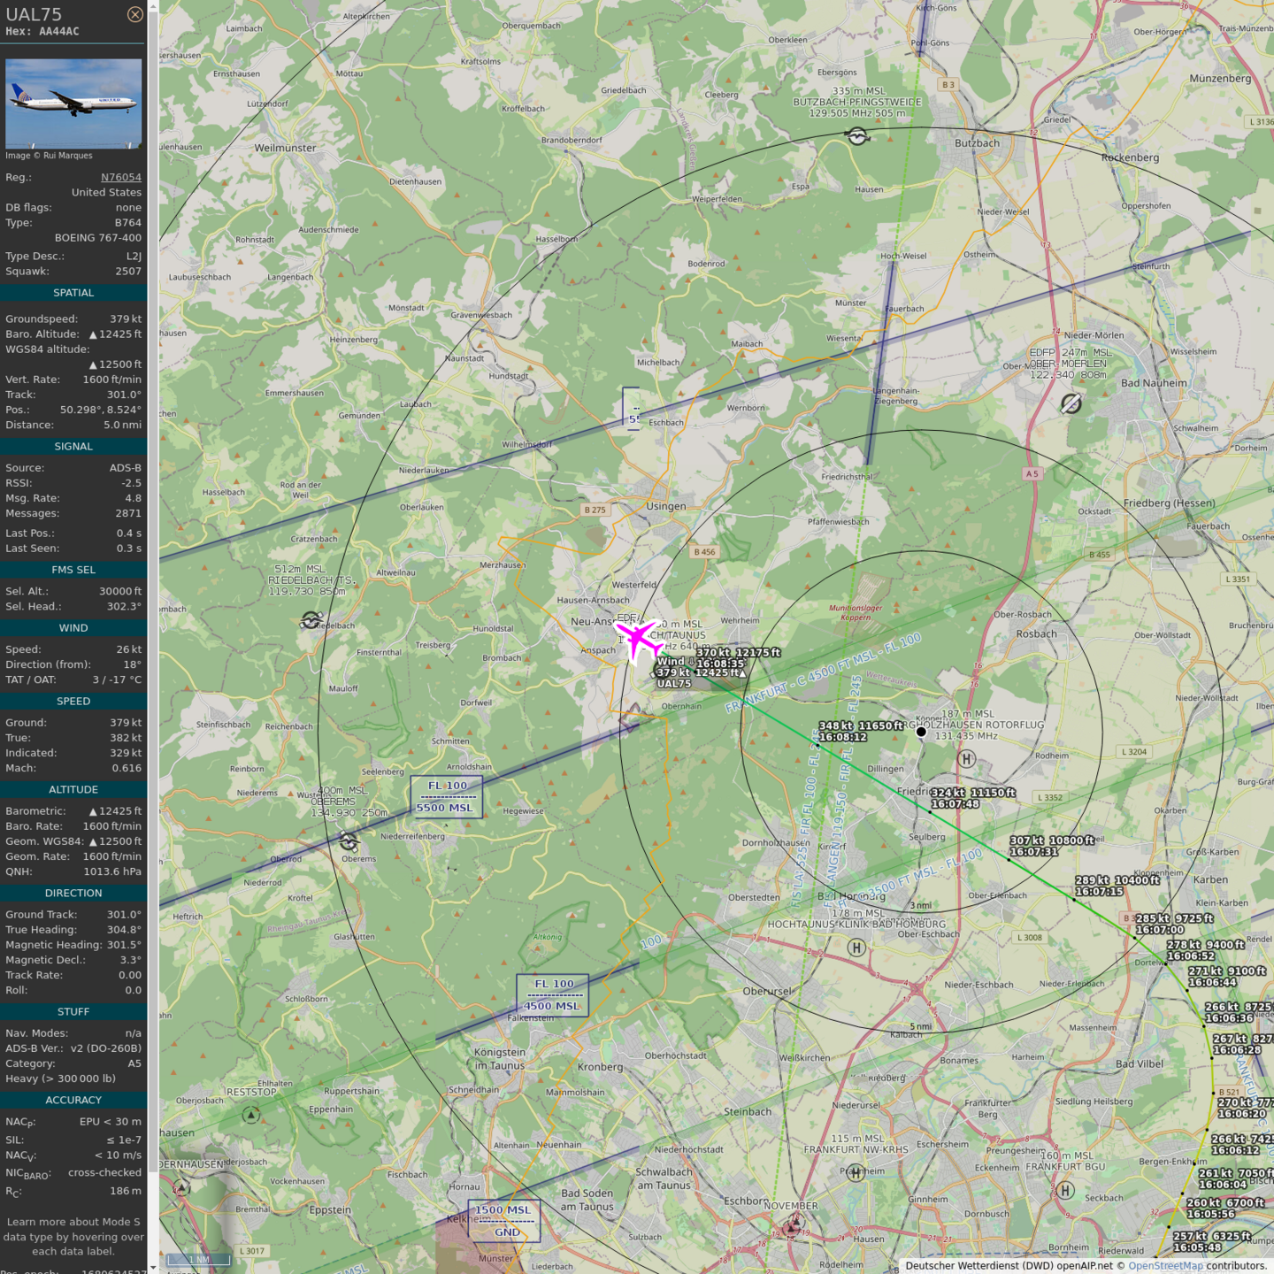Open the OpenStreetMap attribution link
The image size is (1274, 1274).
pyautogui.click(x=1164, y=1265)
